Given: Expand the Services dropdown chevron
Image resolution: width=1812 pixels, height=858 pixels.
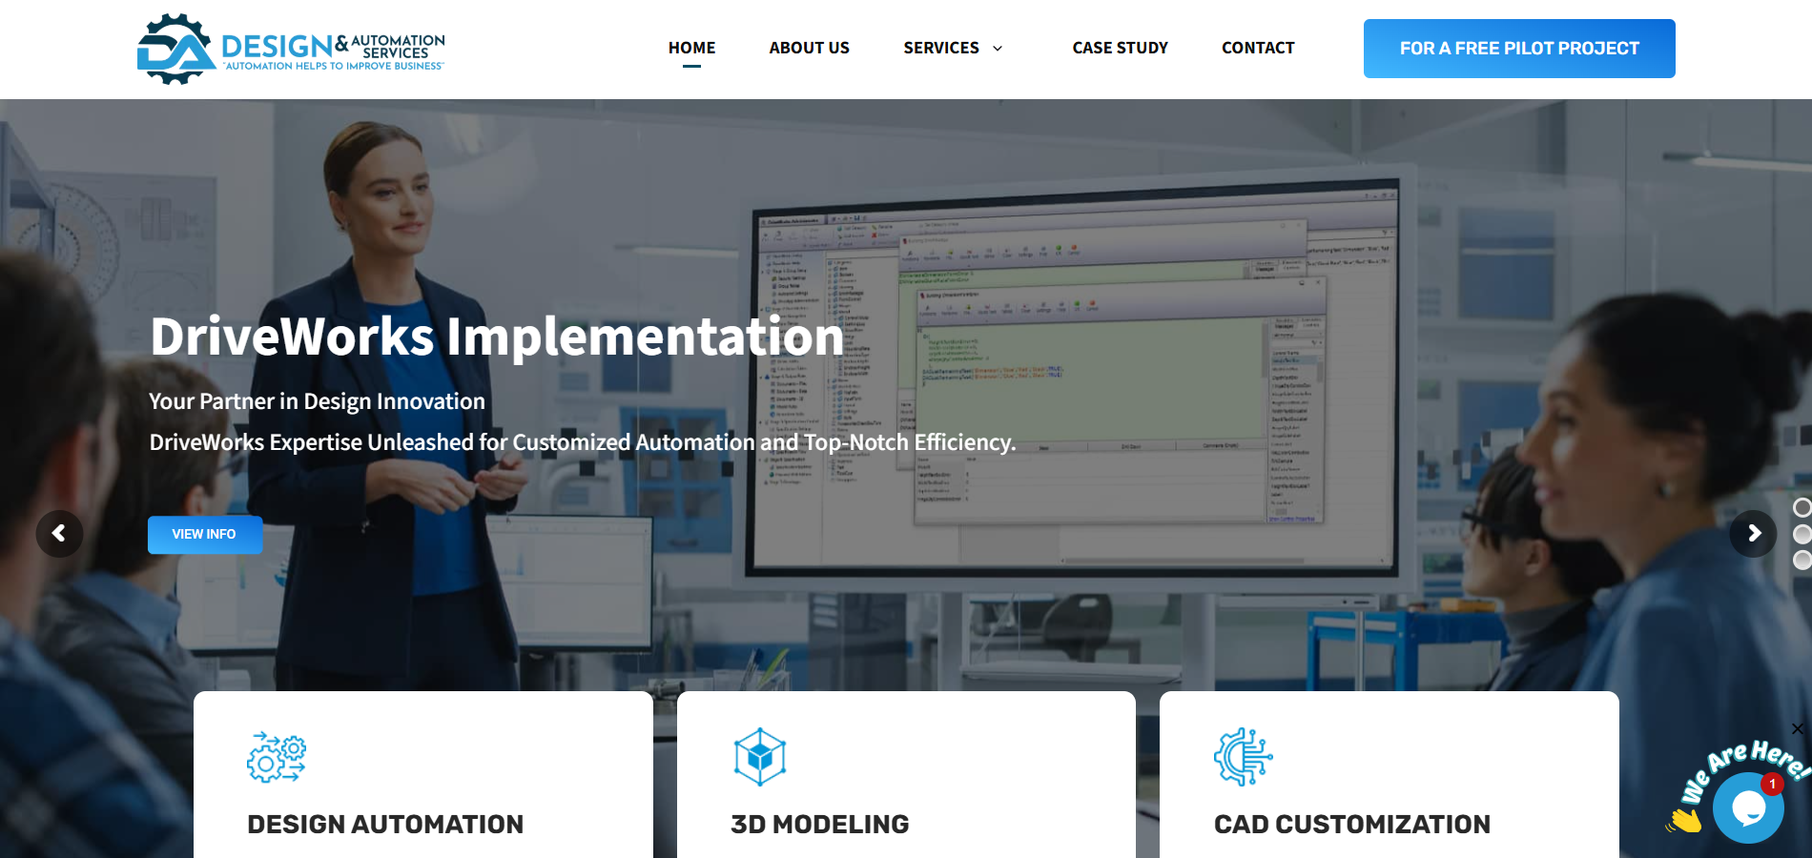Looking at the screenshot, I should tap(998, 49).
